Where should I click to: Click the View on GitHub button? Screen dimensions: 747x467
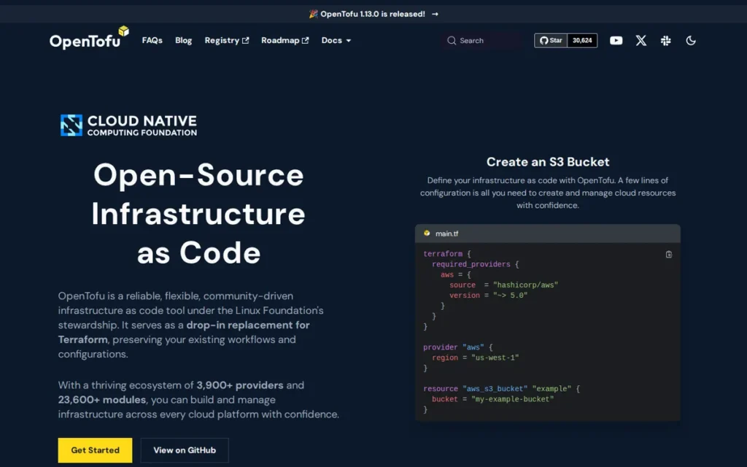pyautogui.click(x=185, y=449)
